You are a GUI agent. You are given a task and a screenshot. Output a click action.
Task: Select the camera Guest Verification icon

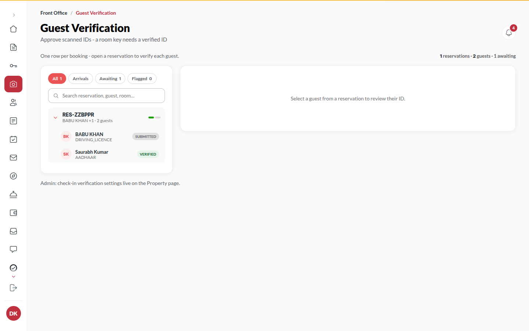click(x=14, y=84)
